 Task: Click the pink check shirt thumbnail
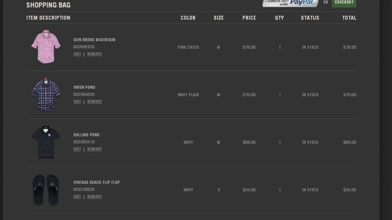[x=46, y=47]
